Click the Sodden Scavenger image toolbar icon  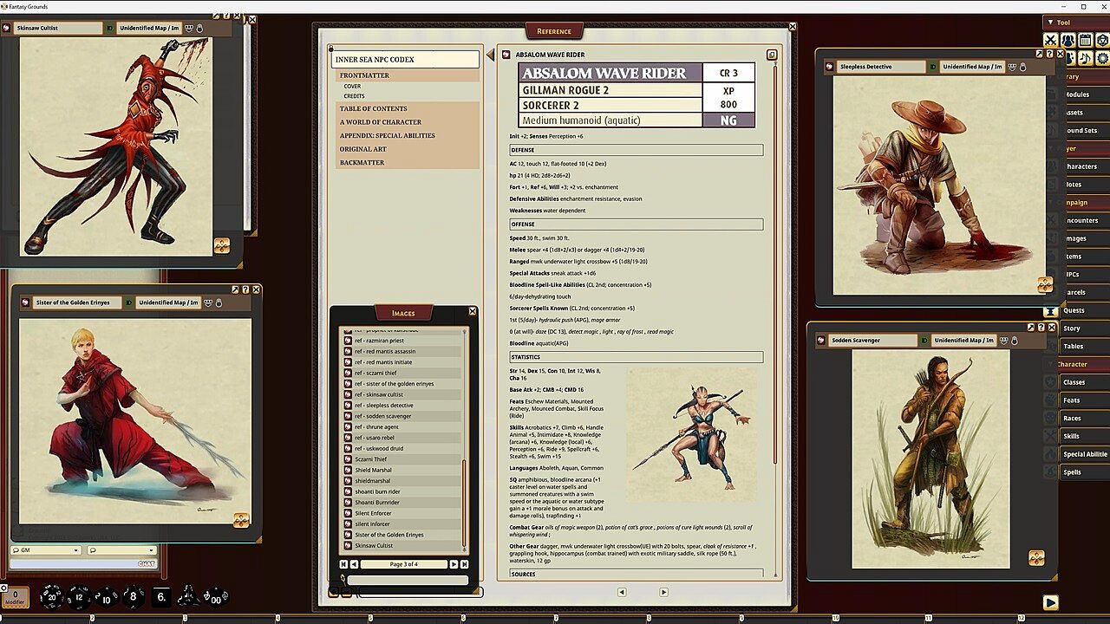pos(1036,558)
